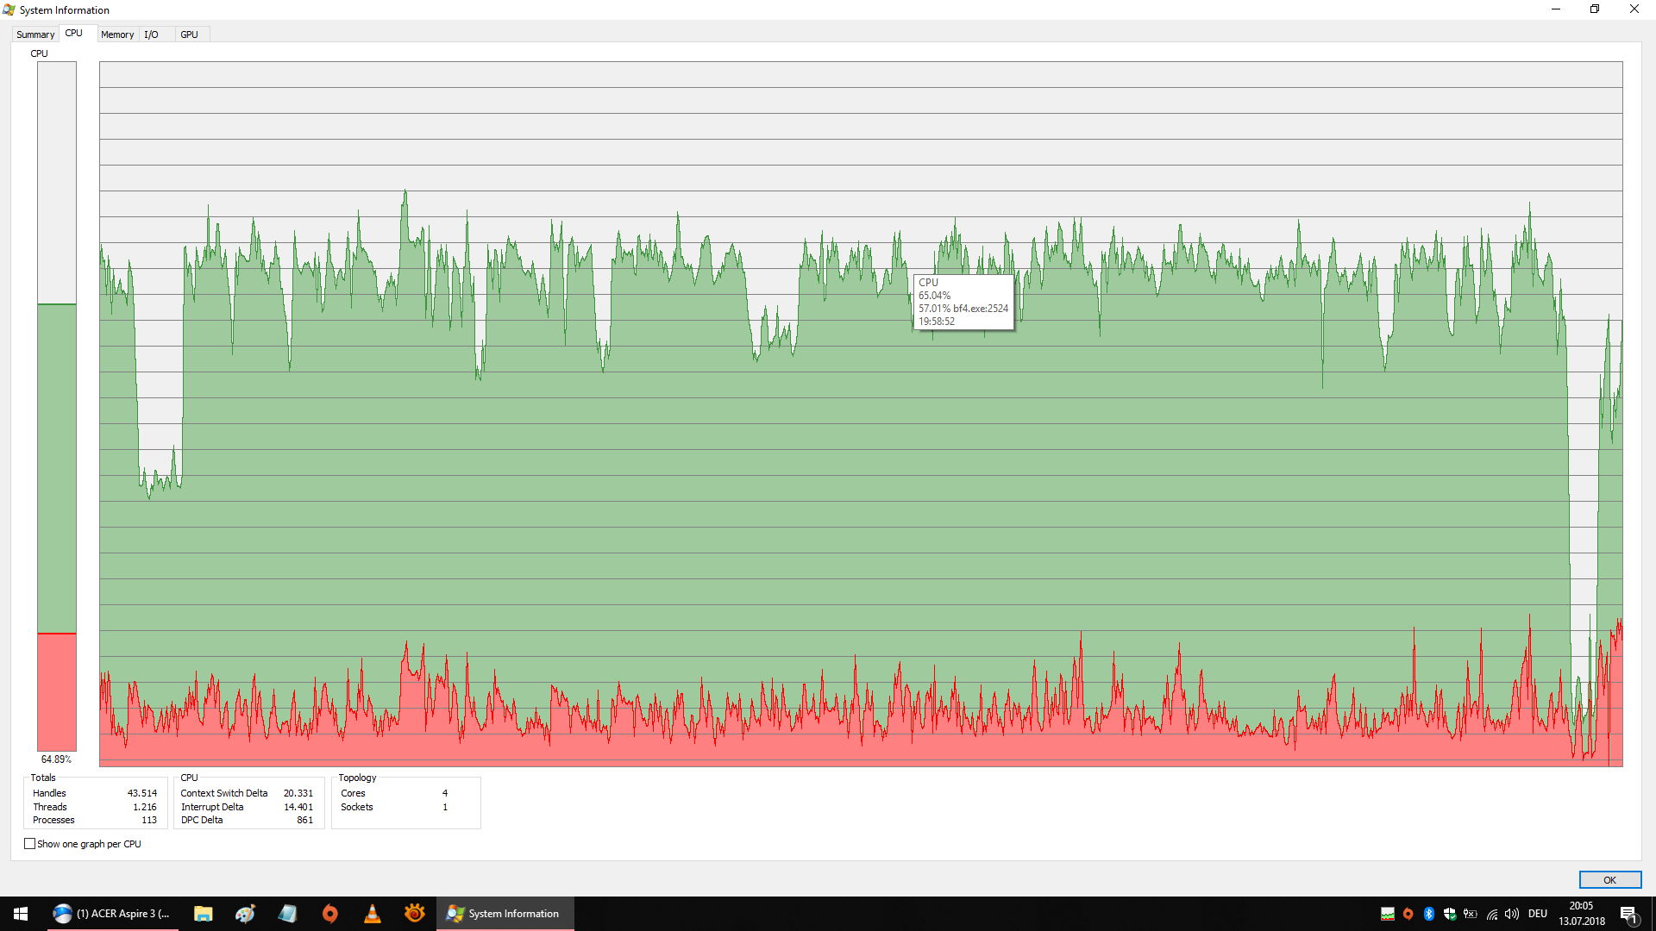Toggle Show one graph per CPU checkbox
Screen dimensions: 1656x931
tap(28, 843)
